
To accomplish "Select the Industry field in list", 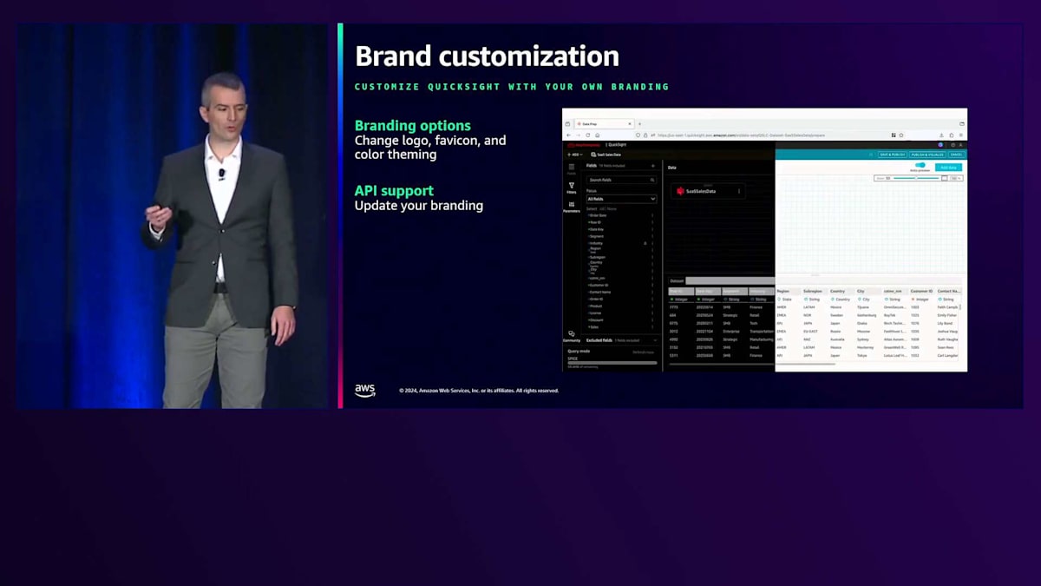I will [596, 243].
